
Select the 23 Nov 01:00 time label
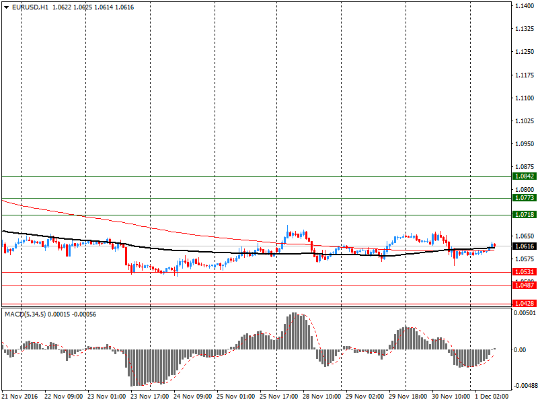pos(107,397)
